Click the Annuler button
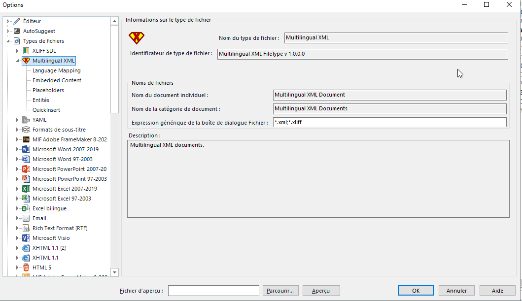Image resolution: width=522 pixels, height=301 pixels. tap(457, 291)
